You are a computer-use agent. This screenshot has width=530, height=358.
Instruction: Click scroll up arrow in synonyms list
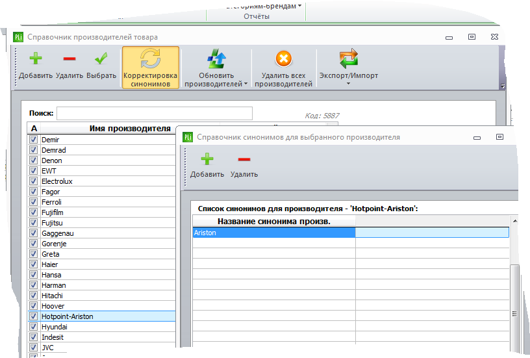pos(515,221)
